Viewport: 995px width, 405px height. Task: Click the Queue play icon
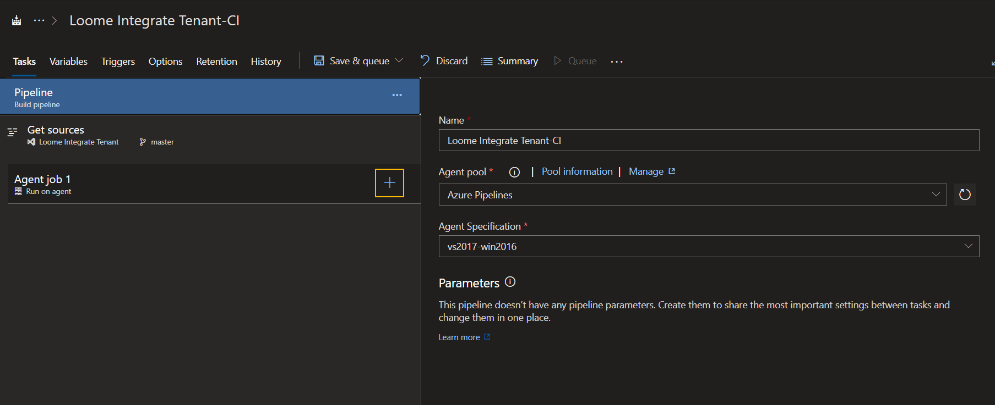coord(557,60)
